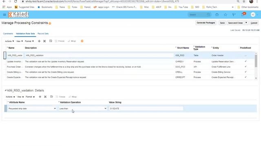Delete row in Details table
The width and height of the screenshot is (261, 147).
45,97
